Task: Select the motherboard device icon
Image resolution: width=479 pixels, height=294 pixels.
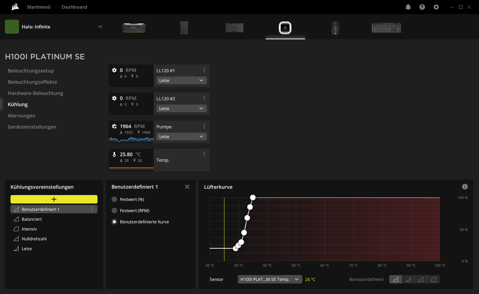Action: point(235,28)
